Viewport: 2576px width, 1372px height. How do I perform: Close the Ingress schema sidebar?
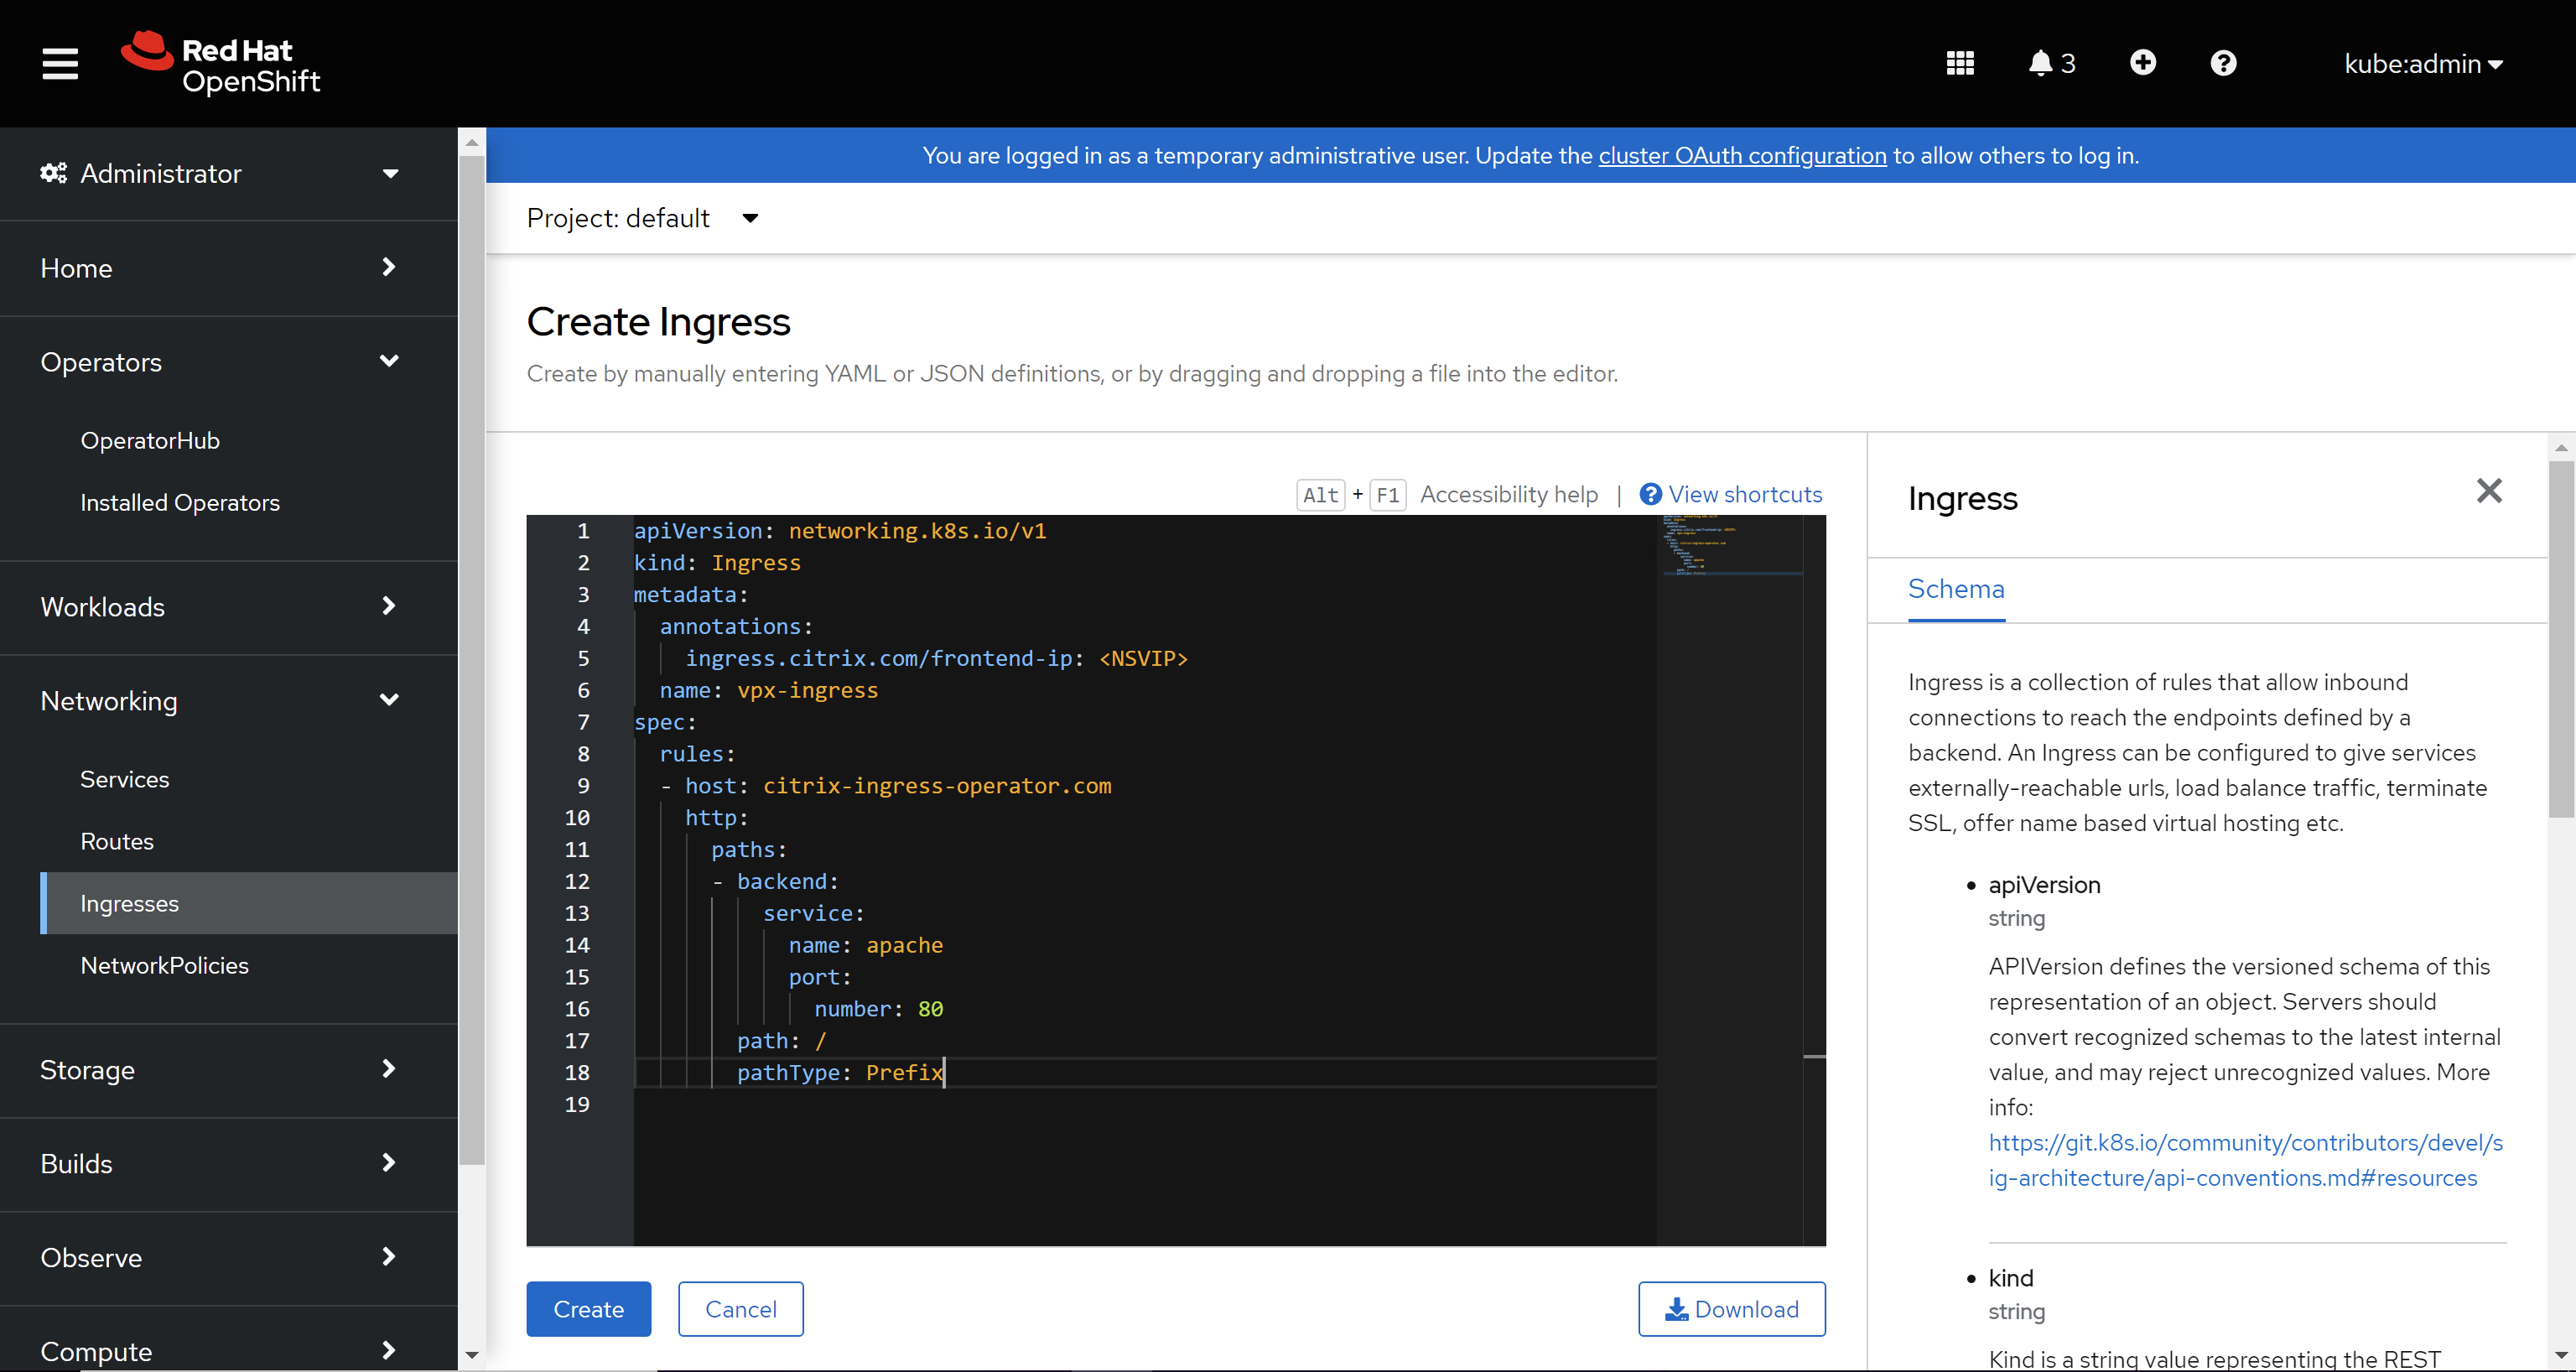click(x=2489, y=490)
